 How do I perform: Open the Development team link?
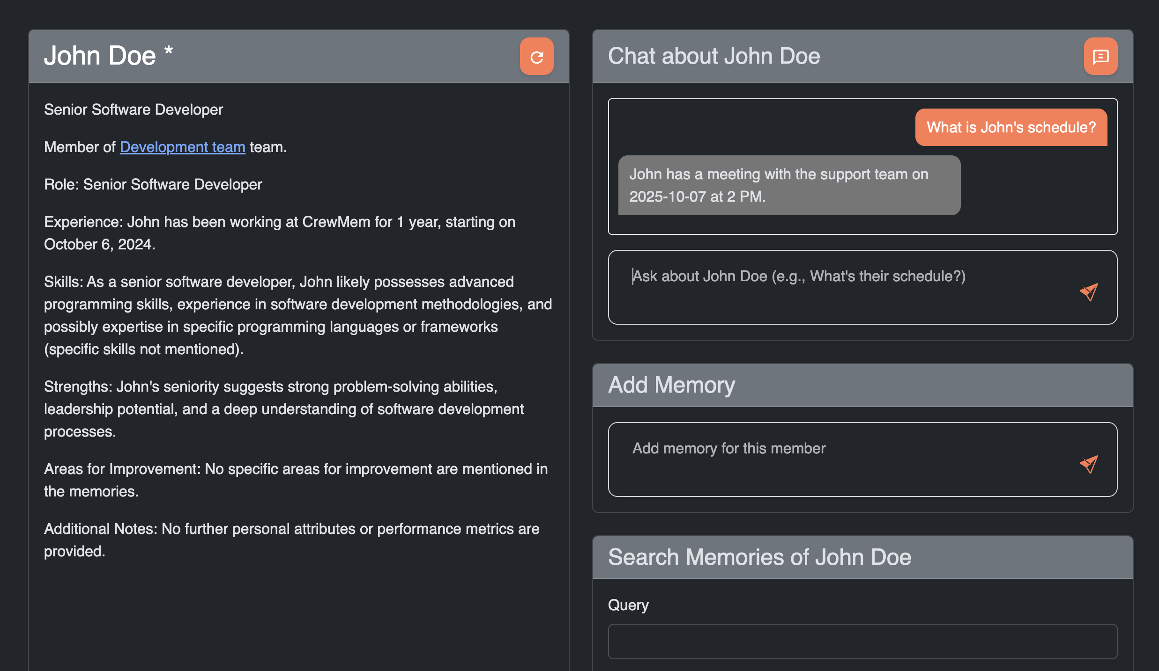click(182, 147)
